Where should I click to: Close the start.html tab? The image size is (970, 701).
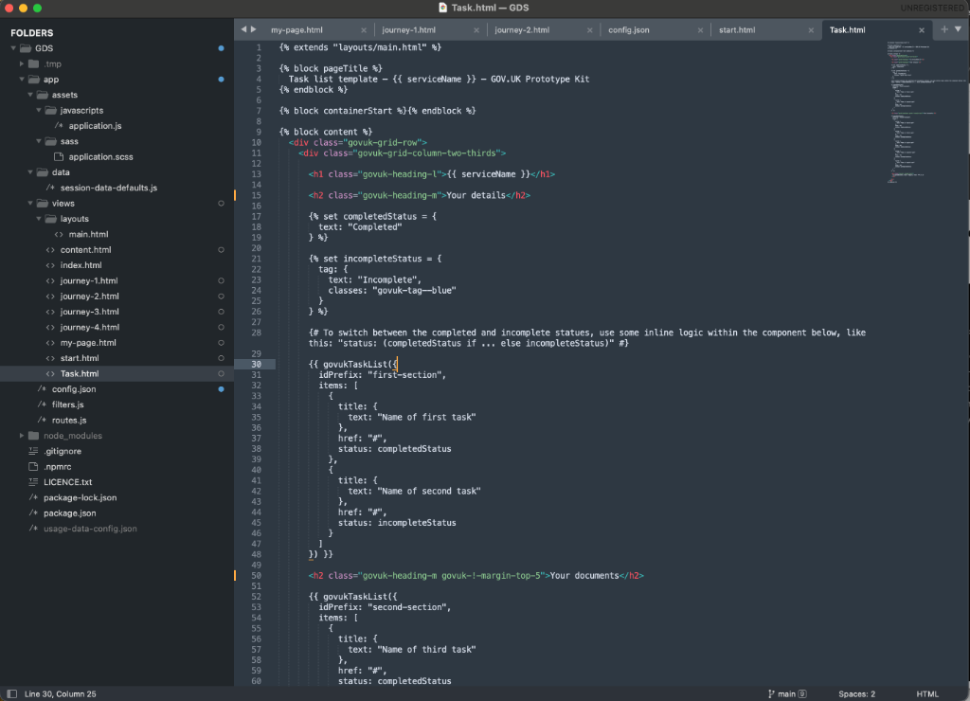click(x=811, y=30)
